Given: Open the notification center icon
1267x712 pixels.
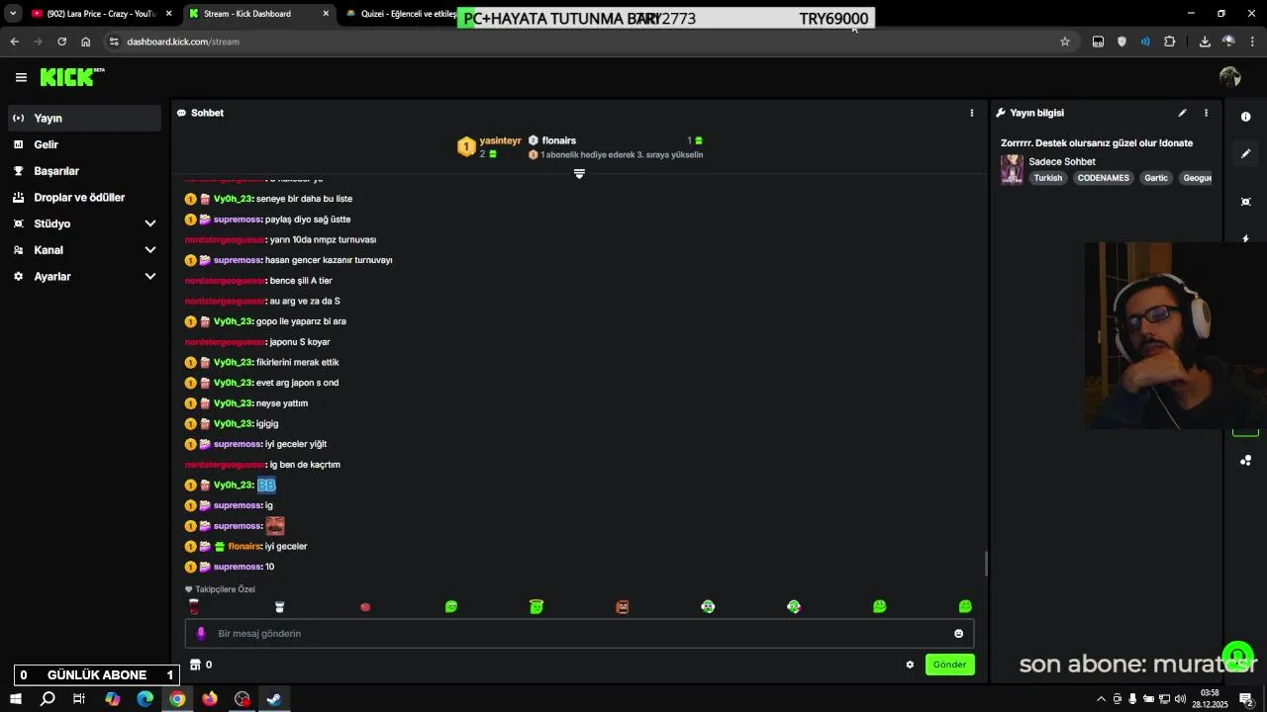Looking at the screenshot, I should (1247, 699).
